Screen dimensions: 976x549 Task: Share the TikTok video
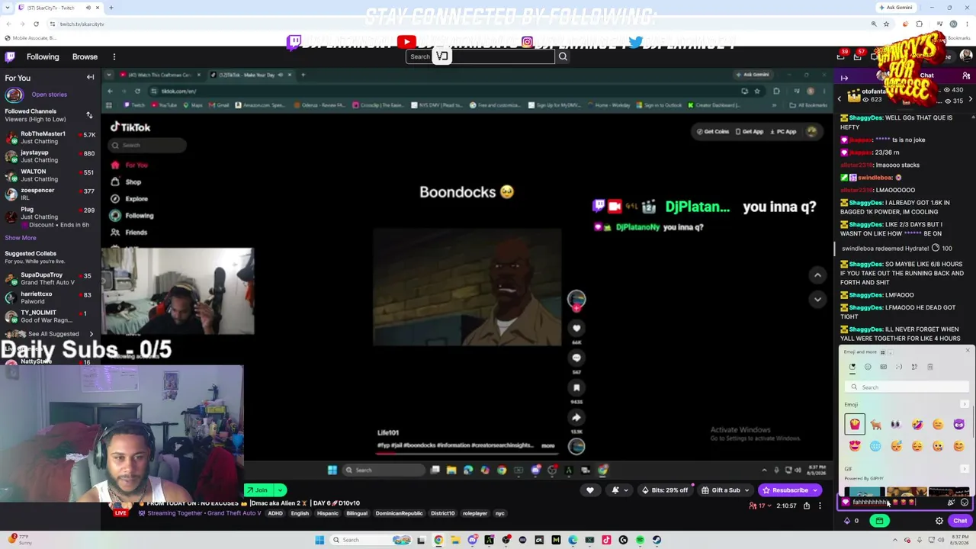(x=576, y=417)
